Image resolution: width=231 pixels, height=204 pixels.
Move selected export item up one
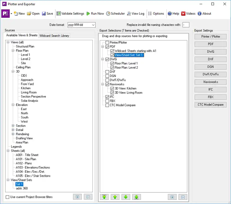(x=115, y=197)
